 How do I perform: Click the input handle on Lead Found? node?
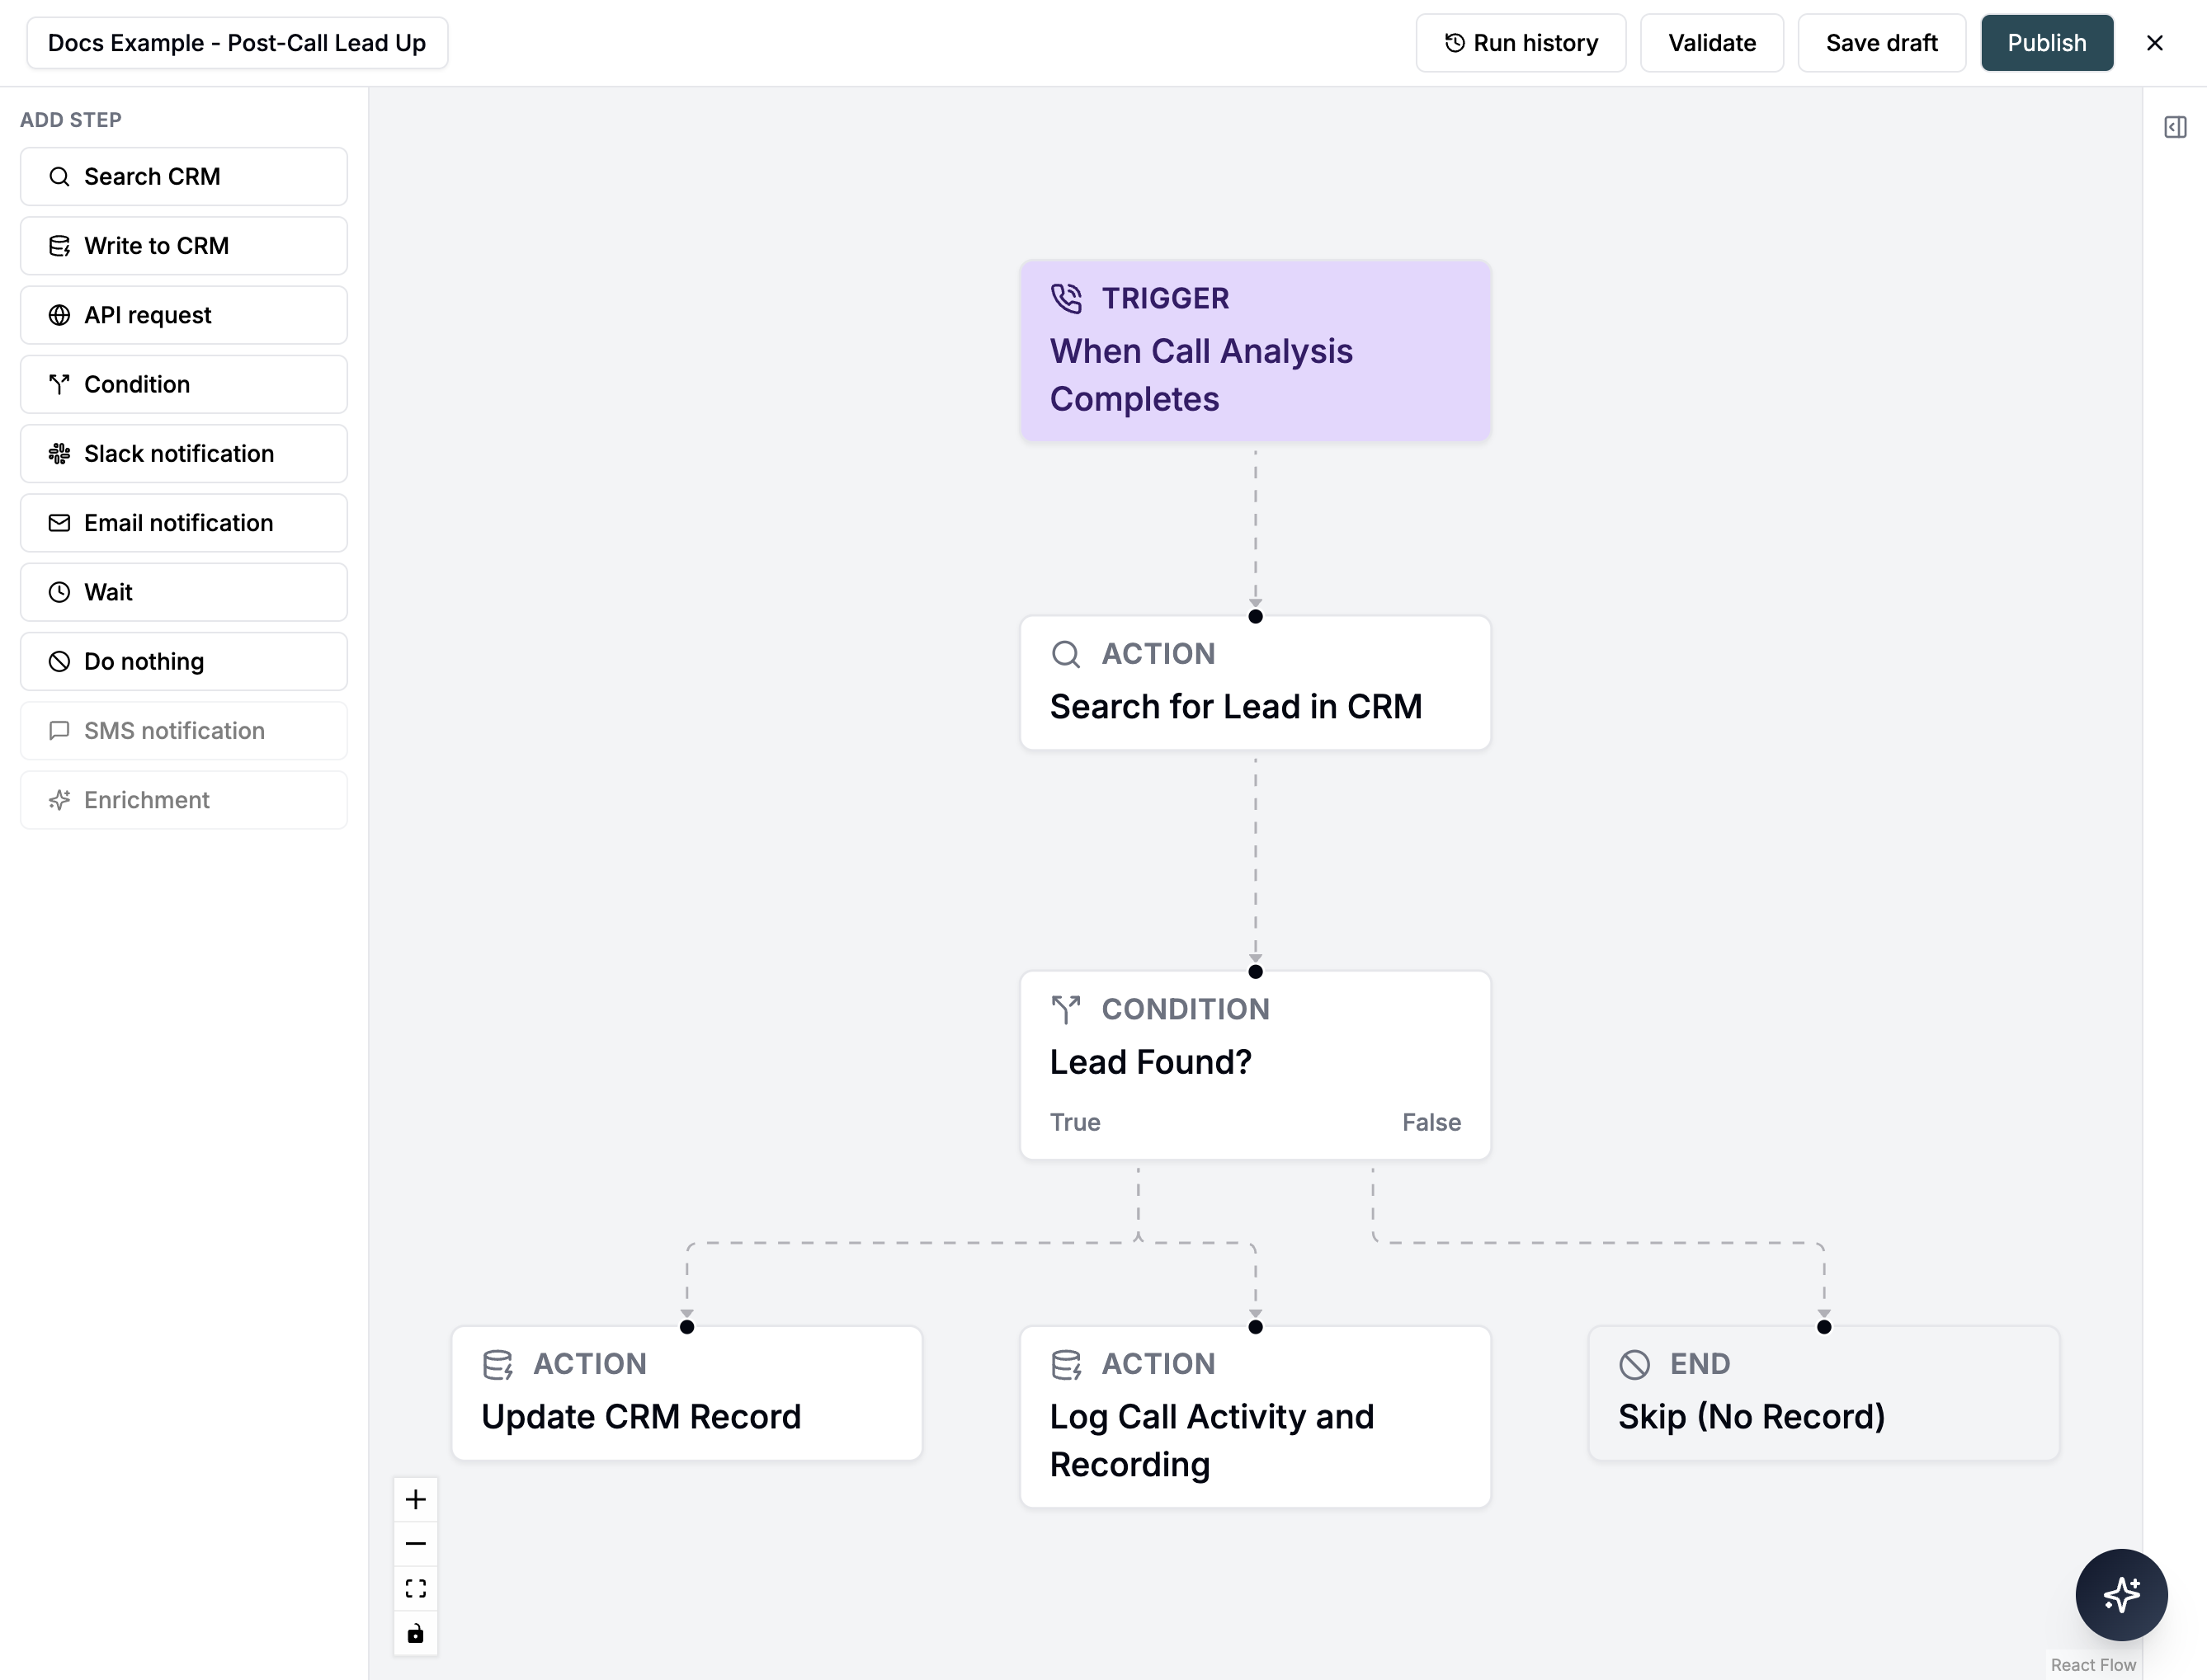click(x=1256, y=972)
